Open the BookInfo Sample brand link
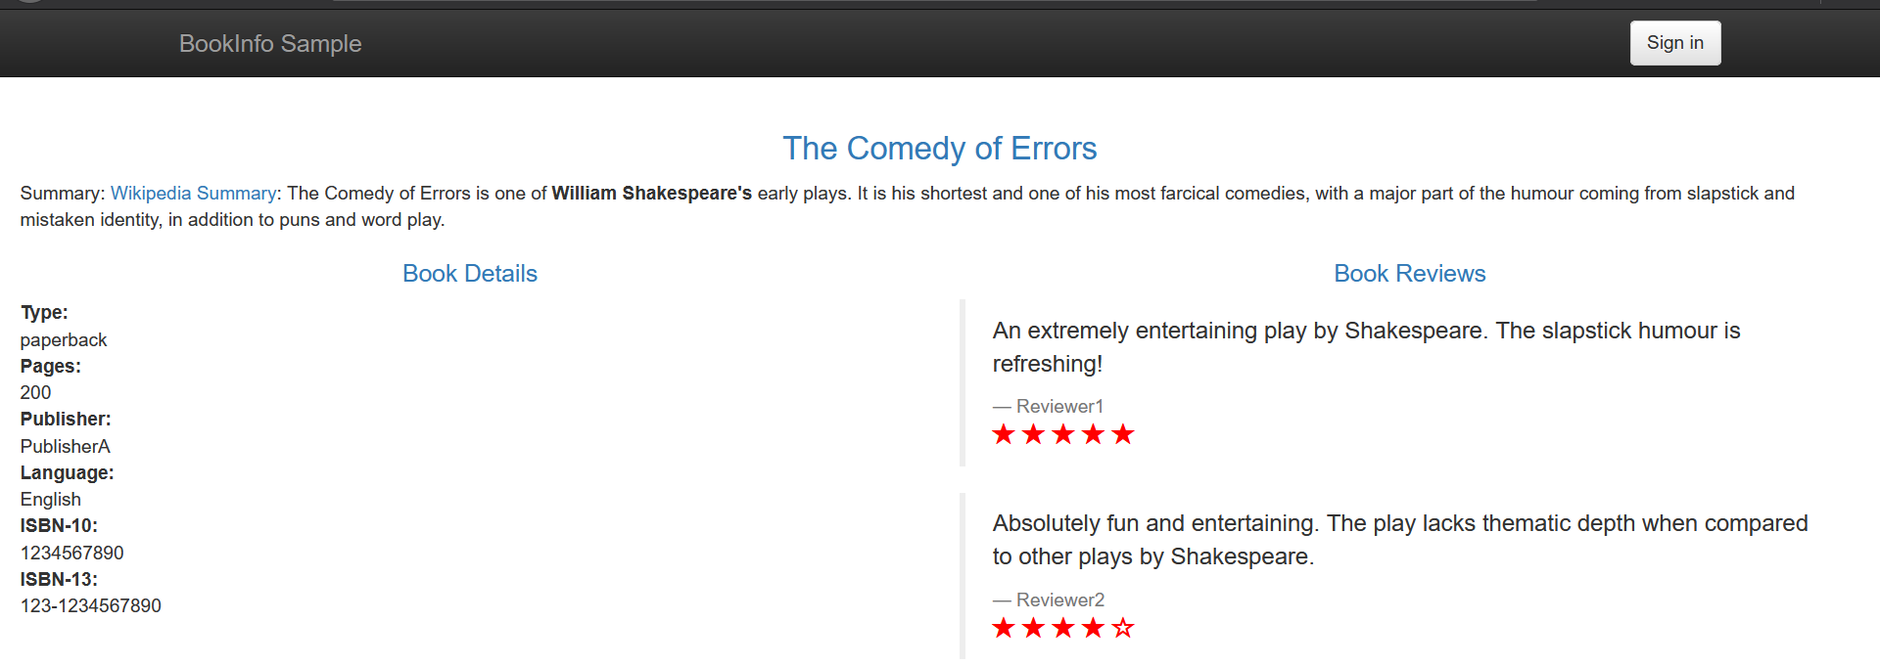 [x=270, y=44]
